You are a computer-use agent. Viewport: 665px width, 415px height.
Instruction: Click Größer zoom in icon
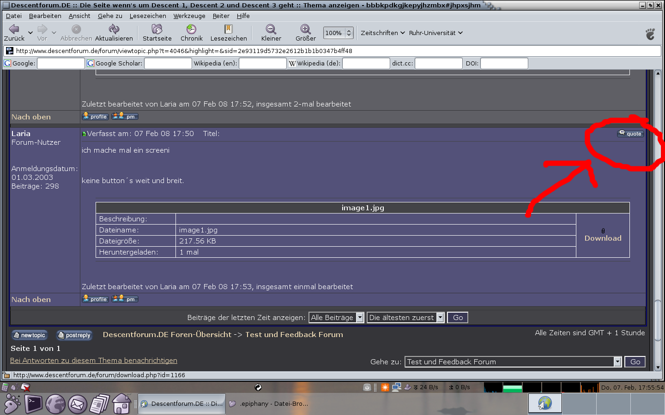click(305, 30)
